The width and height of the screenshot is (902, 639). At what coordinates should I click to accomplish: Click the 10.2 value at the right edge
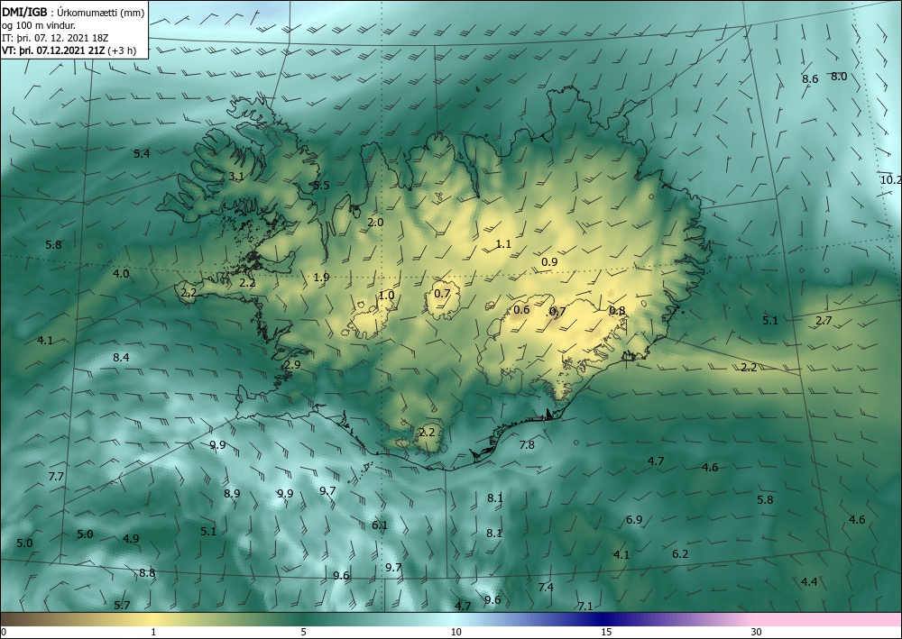[x=891, y=180]
